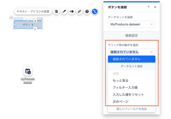Open クリック時の動作を選択 dropdown

pos(132,52)
